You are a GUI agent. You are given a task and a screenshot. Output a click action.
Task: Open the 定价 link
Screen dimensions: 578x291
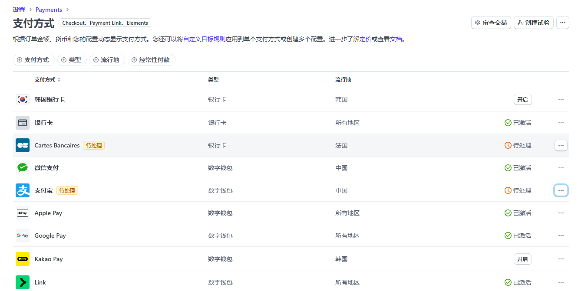(366, 39)
